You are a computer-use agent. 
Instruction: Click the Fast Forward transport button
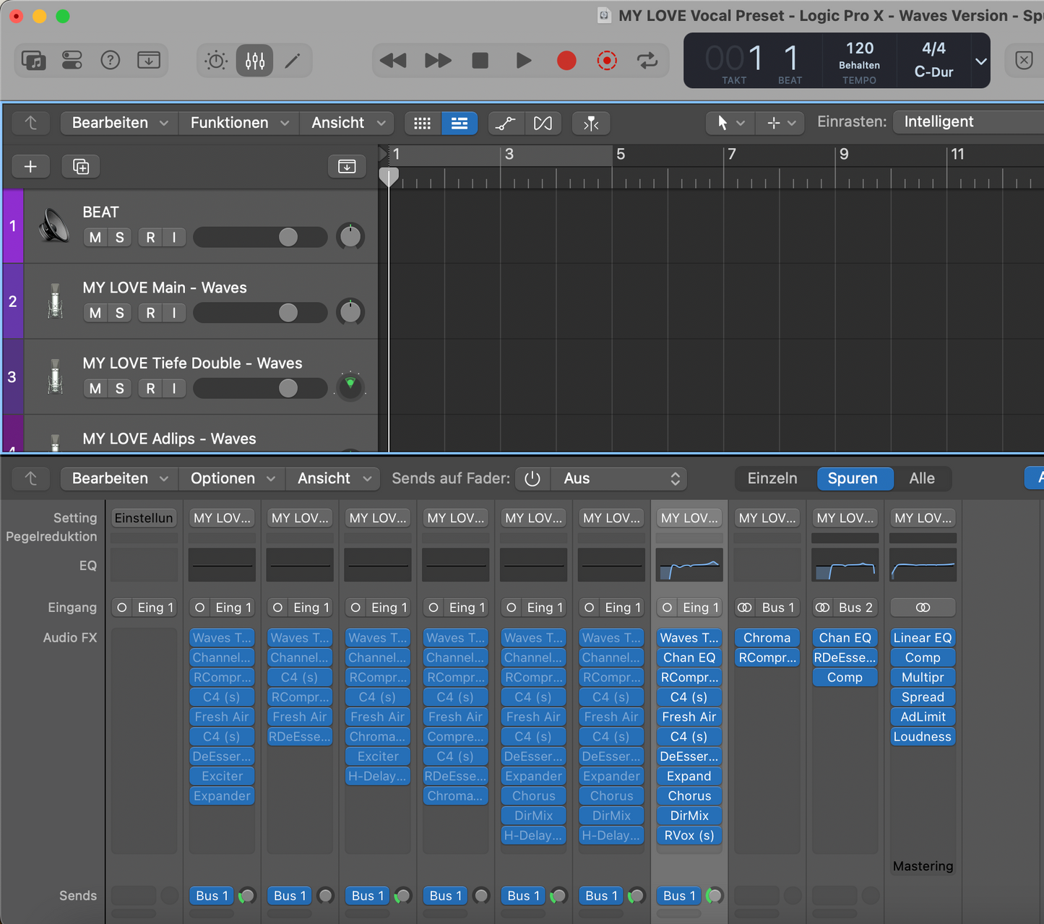pos(438,61)
